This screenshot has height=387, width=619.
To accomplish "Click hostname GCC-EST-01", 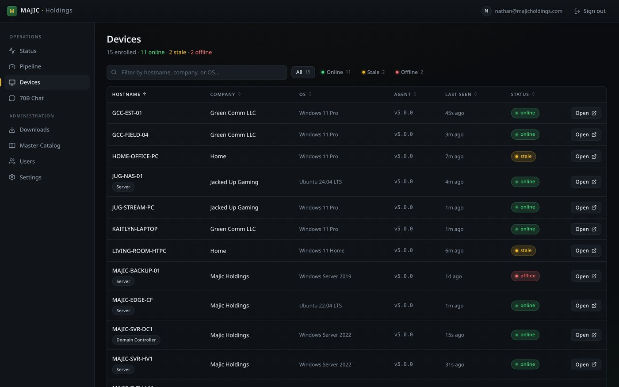I will [x=127, y=113].
